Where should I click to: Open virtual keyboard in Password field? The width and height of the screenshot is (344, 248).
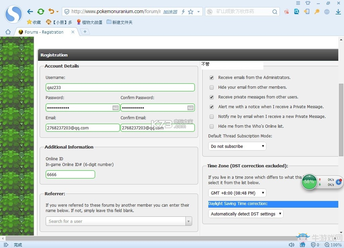click(116, 108)
